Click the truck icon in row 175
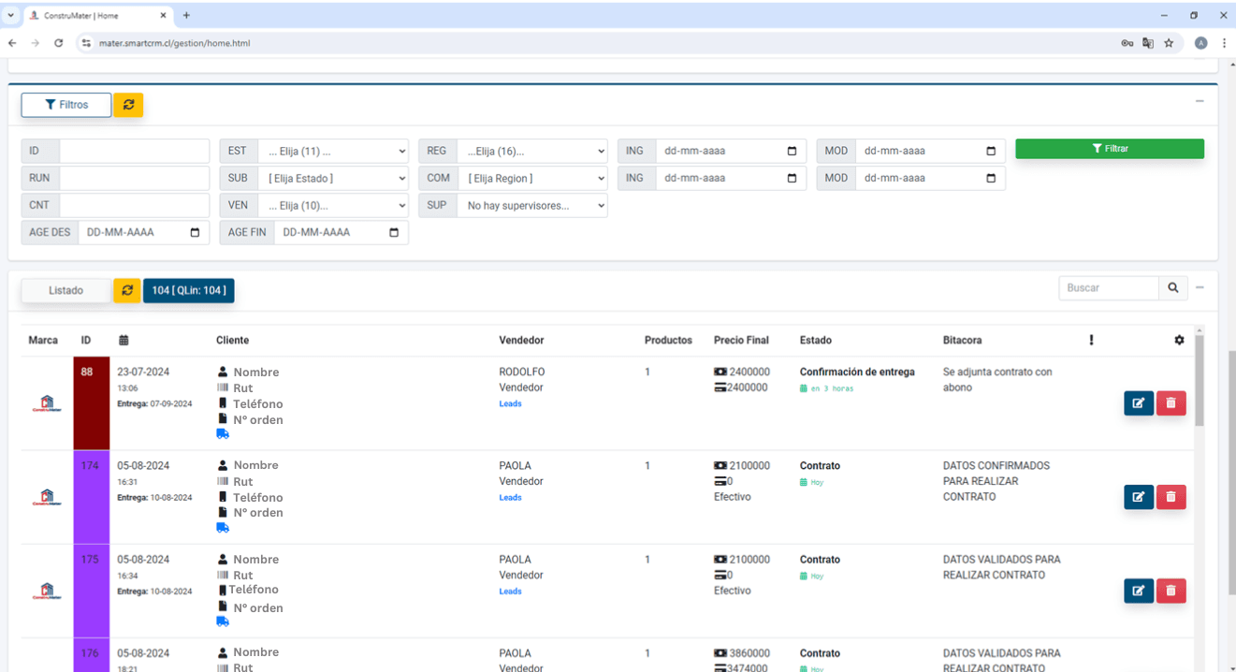Screen dimensions: 1236x672 [x=223, y=621]
